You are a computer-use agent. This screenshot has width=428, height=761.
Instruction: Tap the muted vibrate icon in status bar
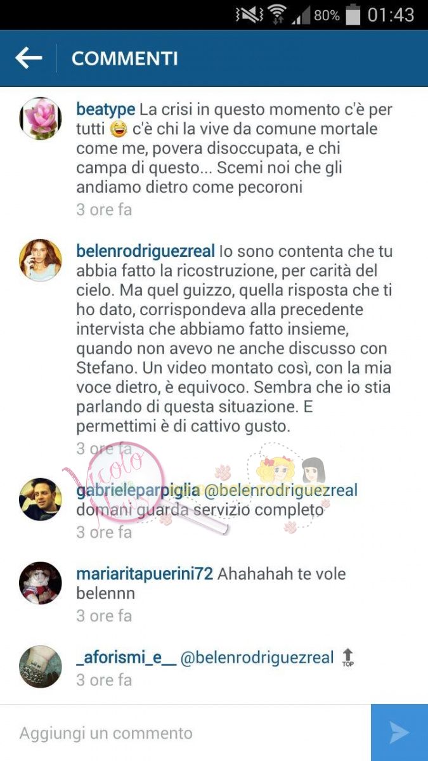point(248,15)
